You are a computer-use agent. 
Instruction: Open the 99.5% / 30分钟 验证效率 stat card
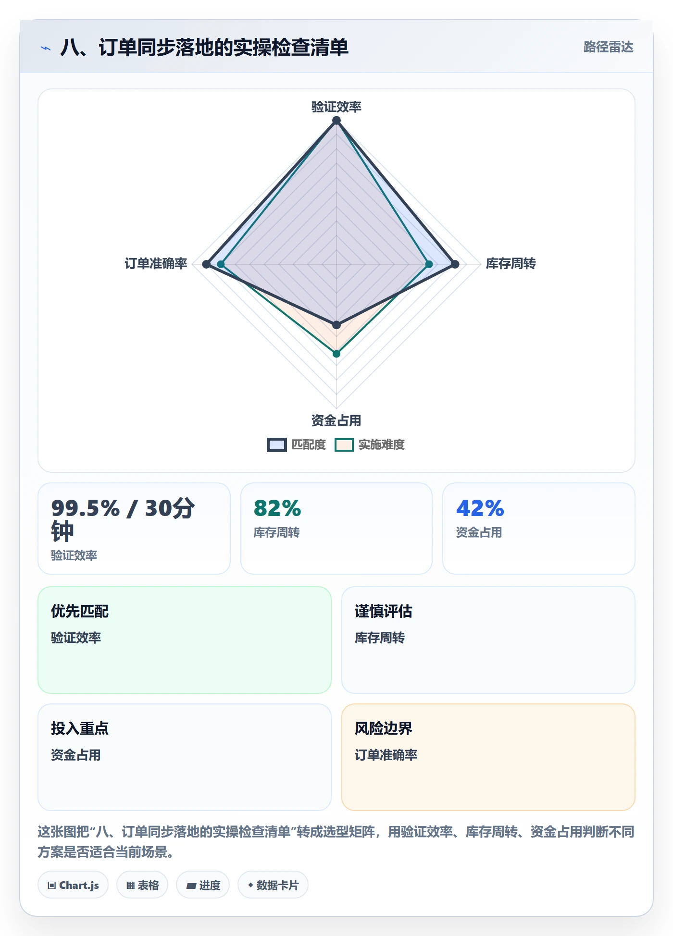tap(134, 529)
